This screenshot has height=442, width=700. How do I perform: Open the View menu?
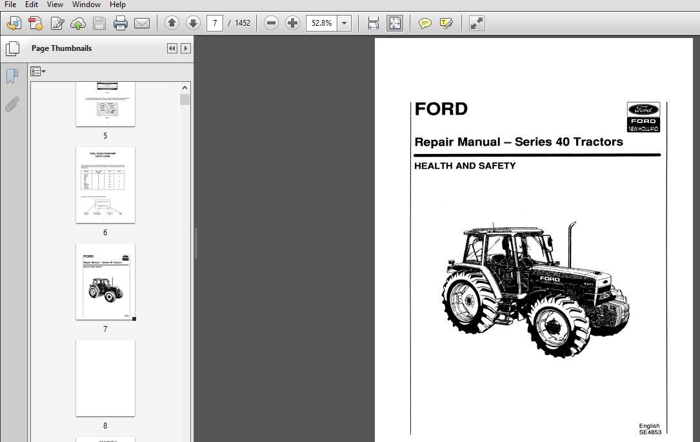55,5
